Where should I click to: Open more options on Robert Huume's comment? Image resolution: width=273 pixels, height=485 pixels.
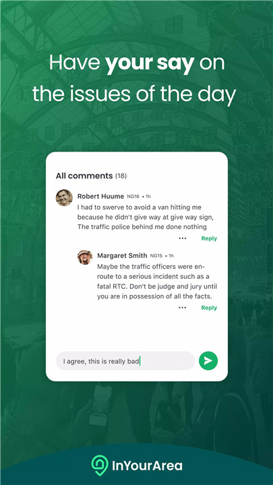(x=183, y=238)
